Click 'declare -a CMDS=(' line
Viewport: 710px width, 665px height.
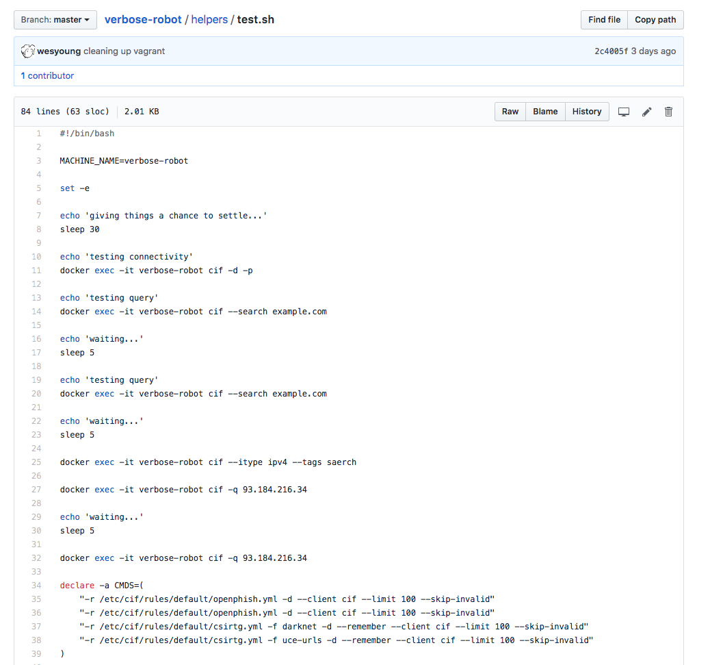click(101, 586)
